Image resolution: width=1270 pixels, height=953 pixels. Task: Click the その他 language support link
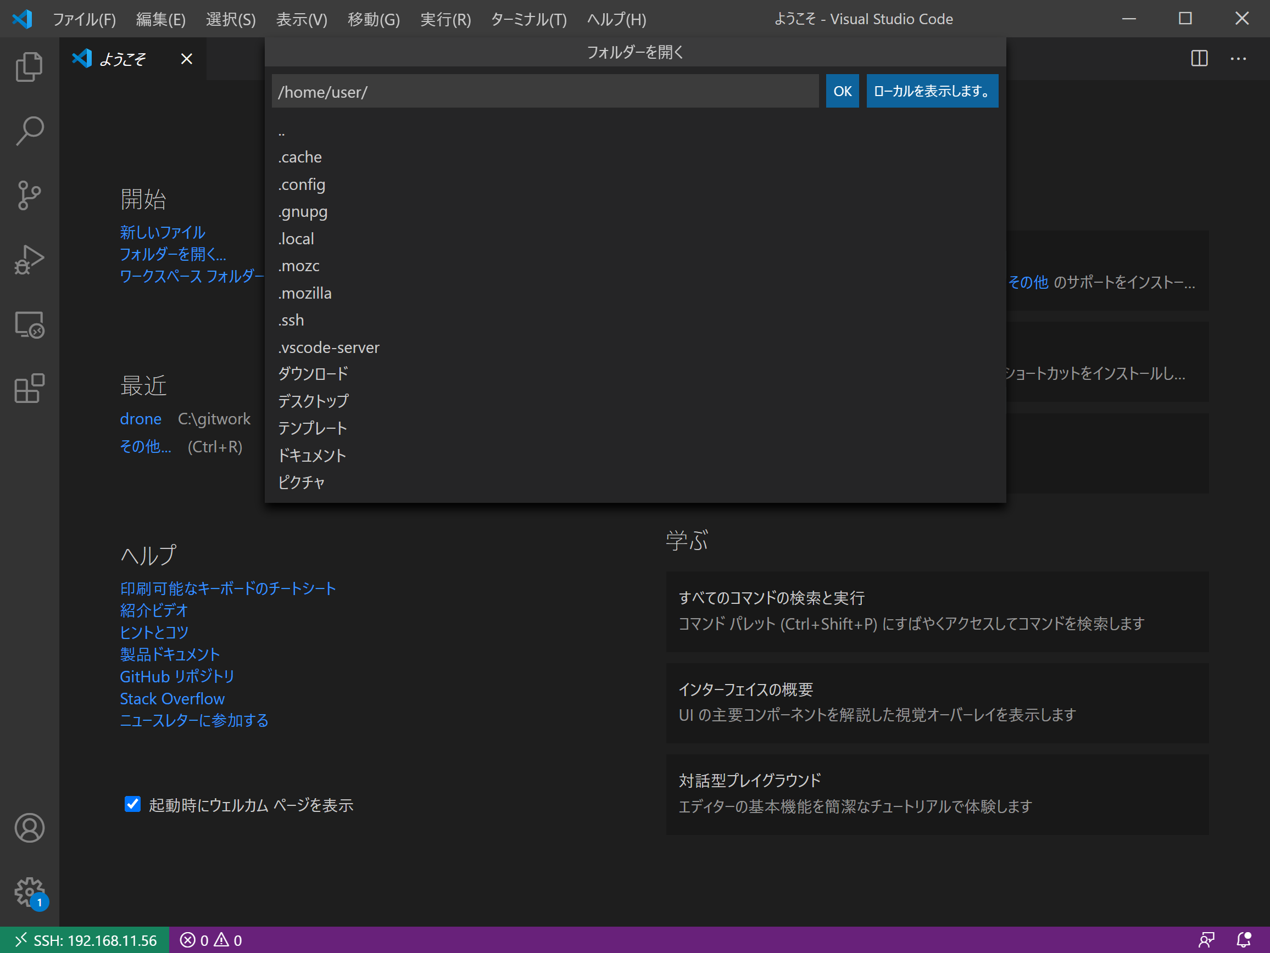click(x=1028, y=282)
